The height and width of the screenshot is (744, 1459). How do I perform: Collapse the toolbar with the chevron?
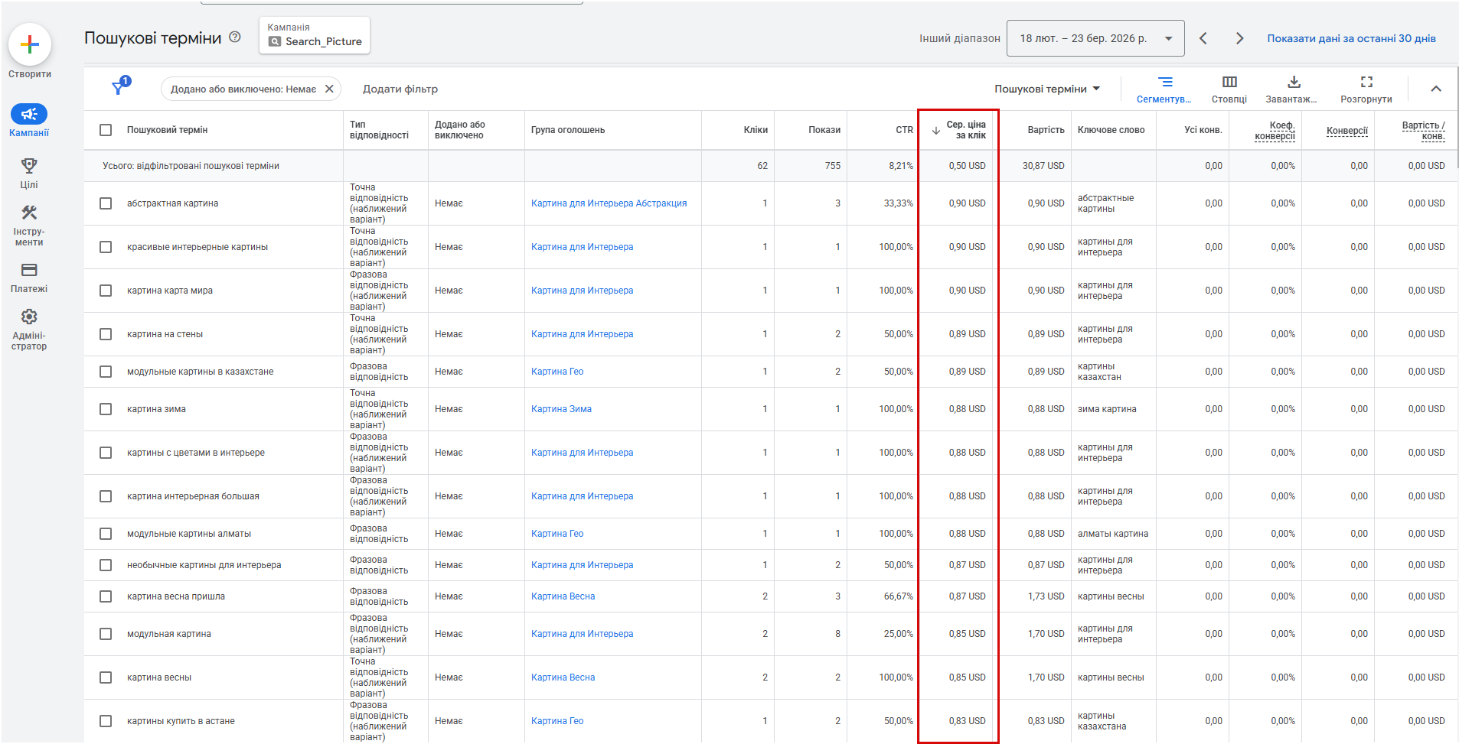(1436, 89)
